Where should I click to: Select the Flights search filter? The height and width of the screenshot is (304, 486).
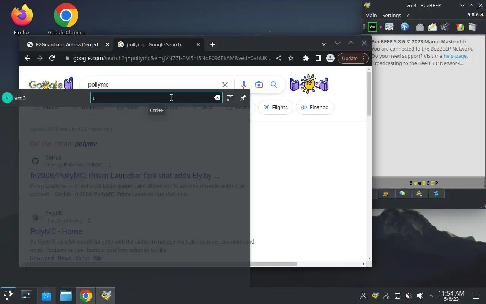[x=276, y=107]
